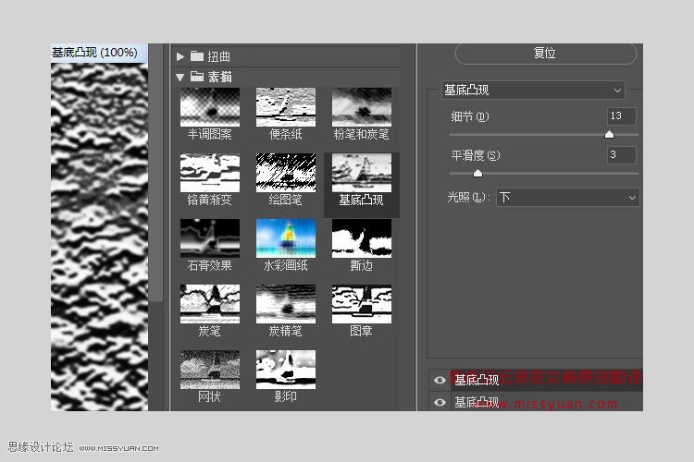This screenshot has width=694, height=462.
Task: Select the 粉笔和炭笔 filter thumbnail
Action: coord(362,107)
